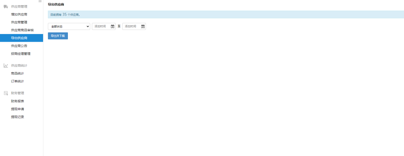Collapse sidebar using hamburger menu icon
This screenshot has width=404, height=156.
[40, 1]
